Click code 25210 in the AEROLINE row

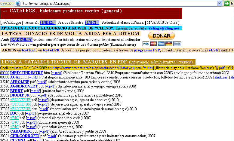pos(5,82)
